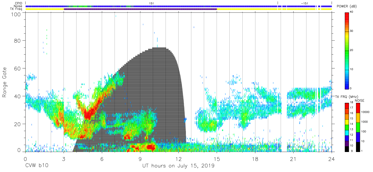The height and width of the screenshot is (172, 373).
Task: Click the 40 label on POWER scale
Action: coord(351,12)
